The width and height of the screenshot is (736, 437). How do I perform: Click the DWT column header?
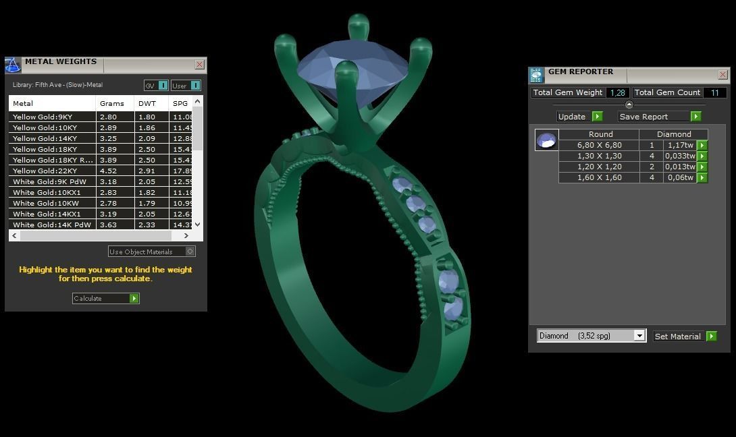coord(151,104)
